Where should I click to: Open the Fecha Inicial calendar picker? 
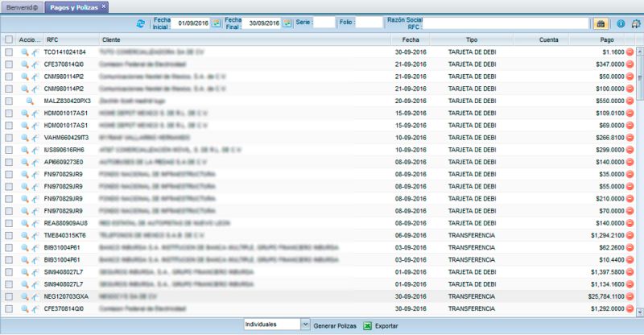216,23
